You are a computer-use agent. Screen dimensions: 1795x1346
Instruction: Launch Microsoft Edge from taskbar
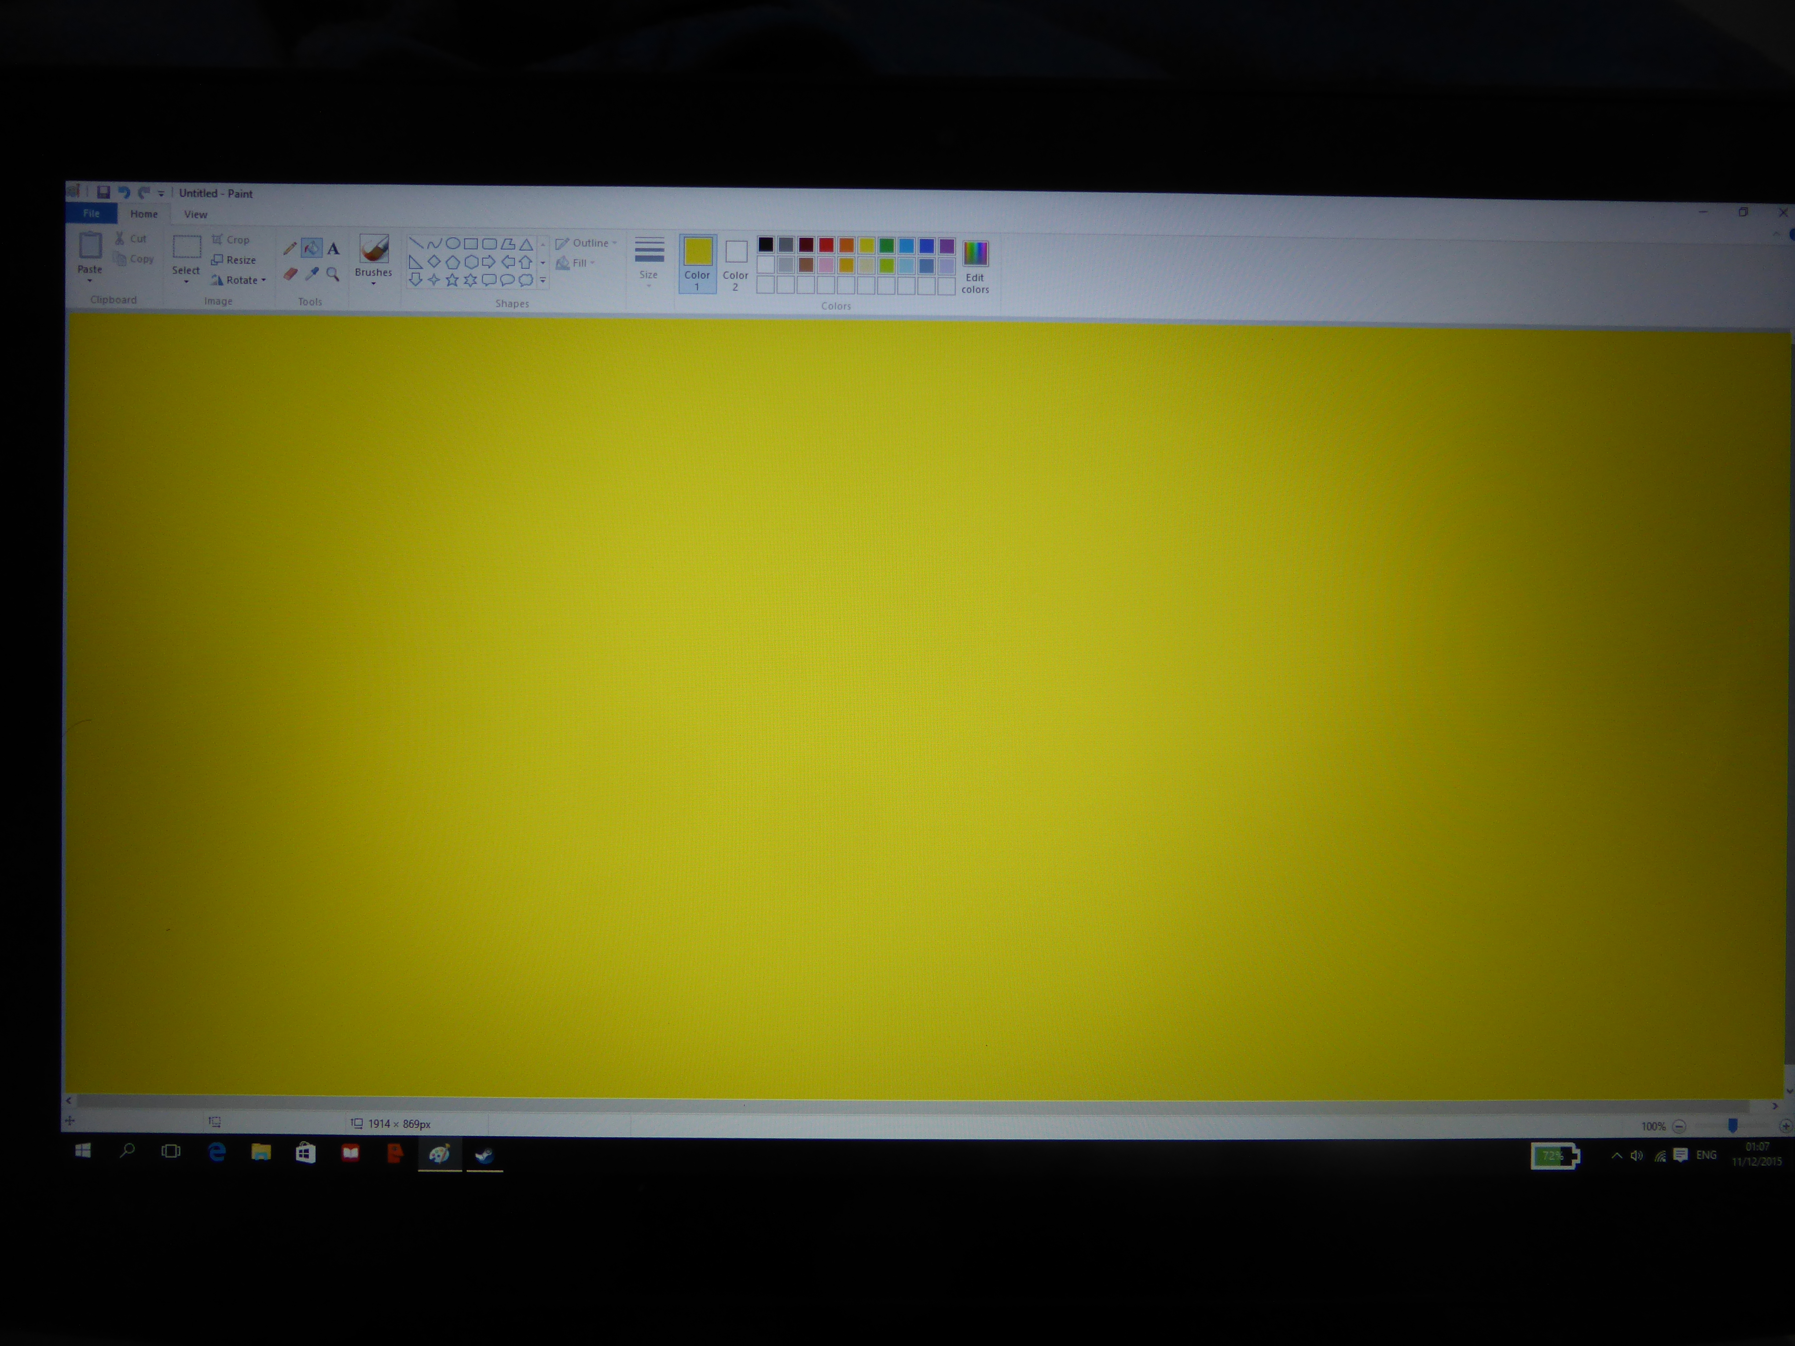[x=217, y=1152]
